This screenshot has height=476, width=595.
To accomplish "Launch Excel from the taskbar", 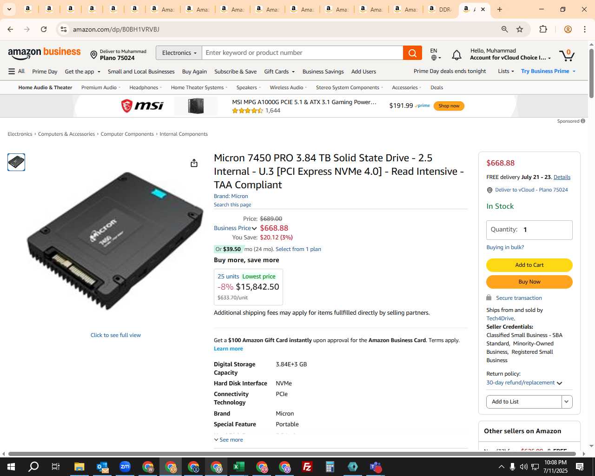I will (x=239, y=467).
